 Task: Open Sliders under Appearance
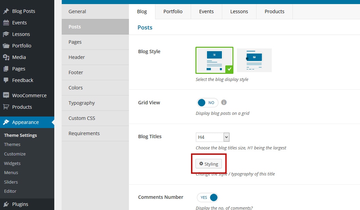pyautogui.click(x=11, y=182)
